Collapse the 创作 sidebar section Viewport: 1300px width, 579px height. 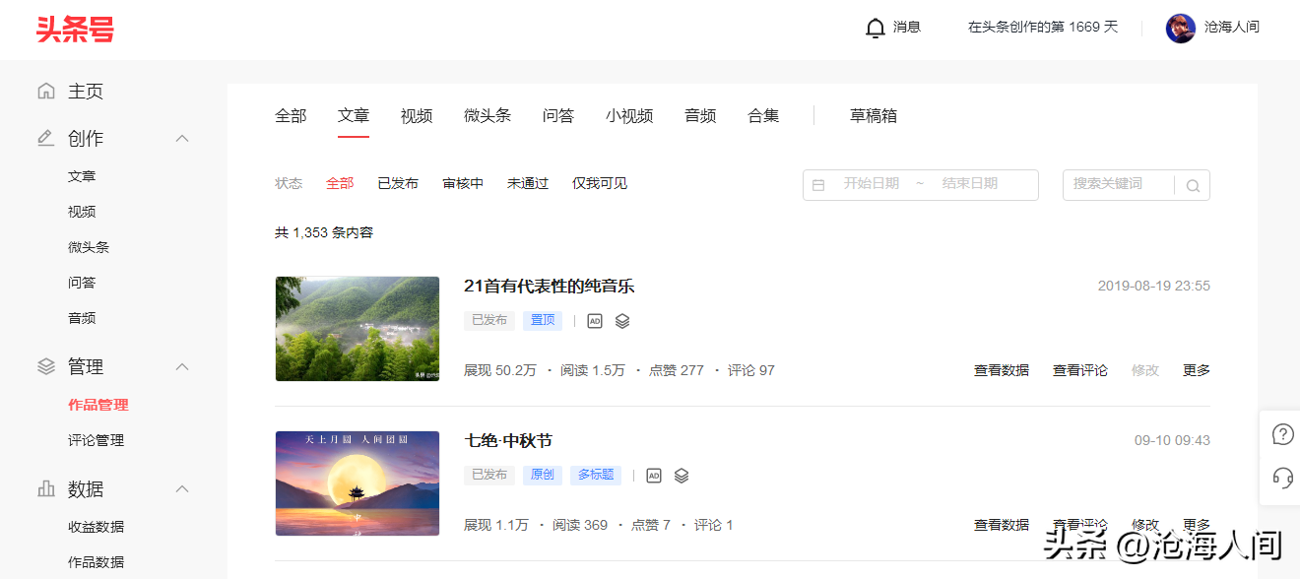pos(182,139)
